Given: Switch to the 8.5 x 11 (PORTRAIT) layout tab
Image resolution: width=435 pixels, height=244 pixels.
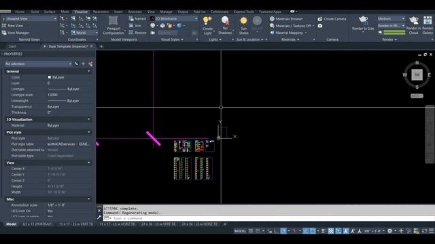Looking at the screenshot, I should click(37, 224).
